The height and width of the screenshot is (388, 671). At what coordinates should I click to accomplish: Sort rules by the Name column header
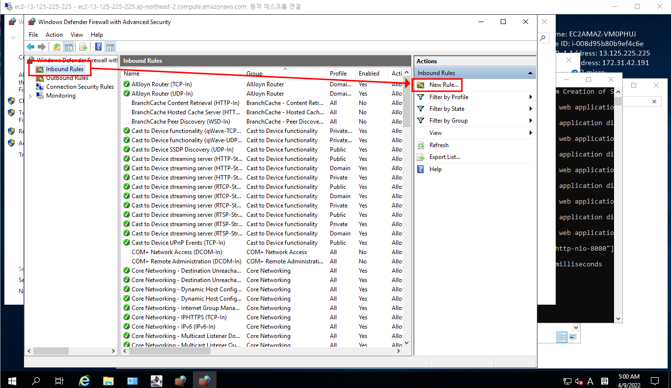click(183, 74)
